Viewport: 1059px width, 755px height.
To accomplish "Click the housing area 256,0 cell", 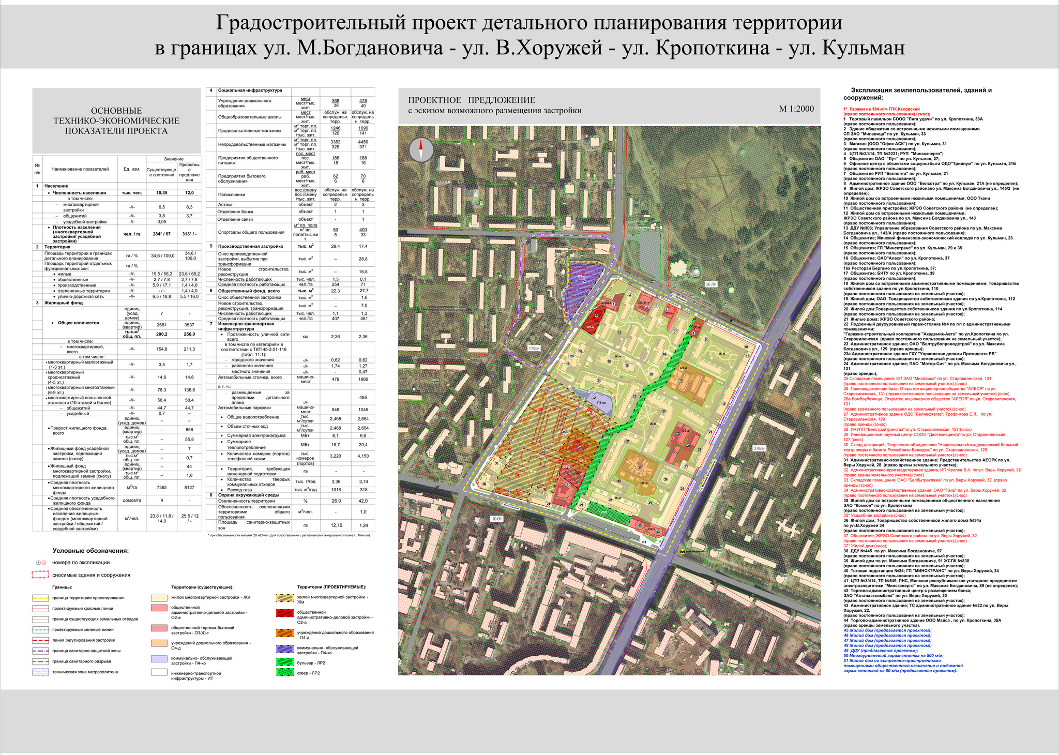I will 189,334.
